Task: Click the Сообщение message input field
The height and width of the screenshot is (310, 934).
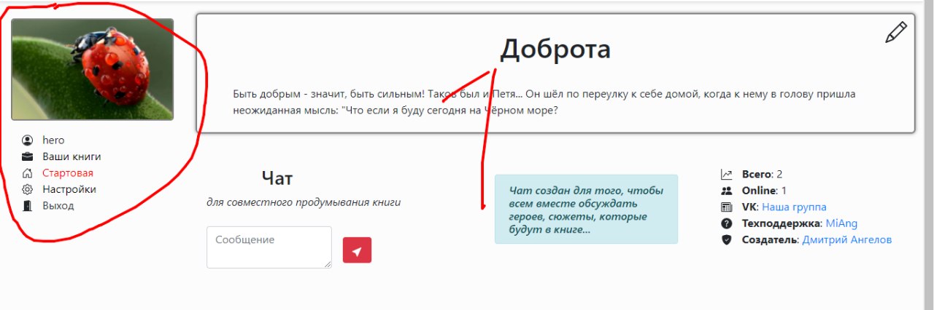Action: (269, 247)
